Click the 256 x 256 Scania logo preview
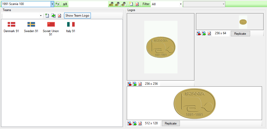 tap(161, 47)
